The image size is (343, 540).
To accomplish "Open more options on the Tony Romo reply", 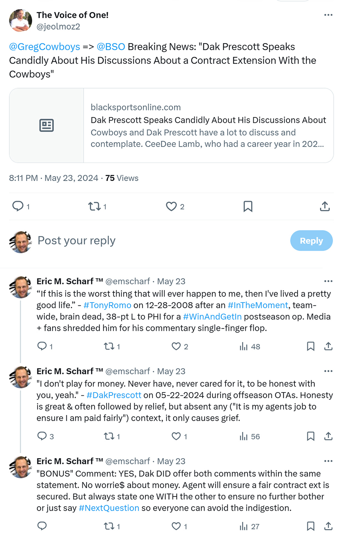I will pos(328,281).
